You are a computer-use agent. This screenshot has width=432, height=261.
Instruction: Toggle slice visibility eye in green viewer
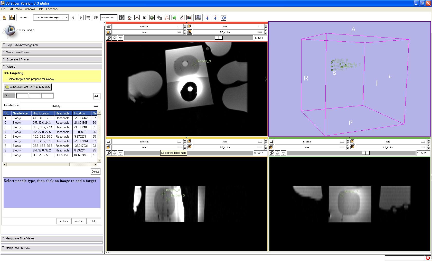tap(277, 153)
